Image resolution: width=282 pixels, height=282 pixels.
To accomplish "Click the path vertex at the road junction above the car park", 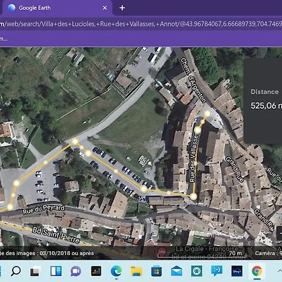I will (x=75, y=142).
